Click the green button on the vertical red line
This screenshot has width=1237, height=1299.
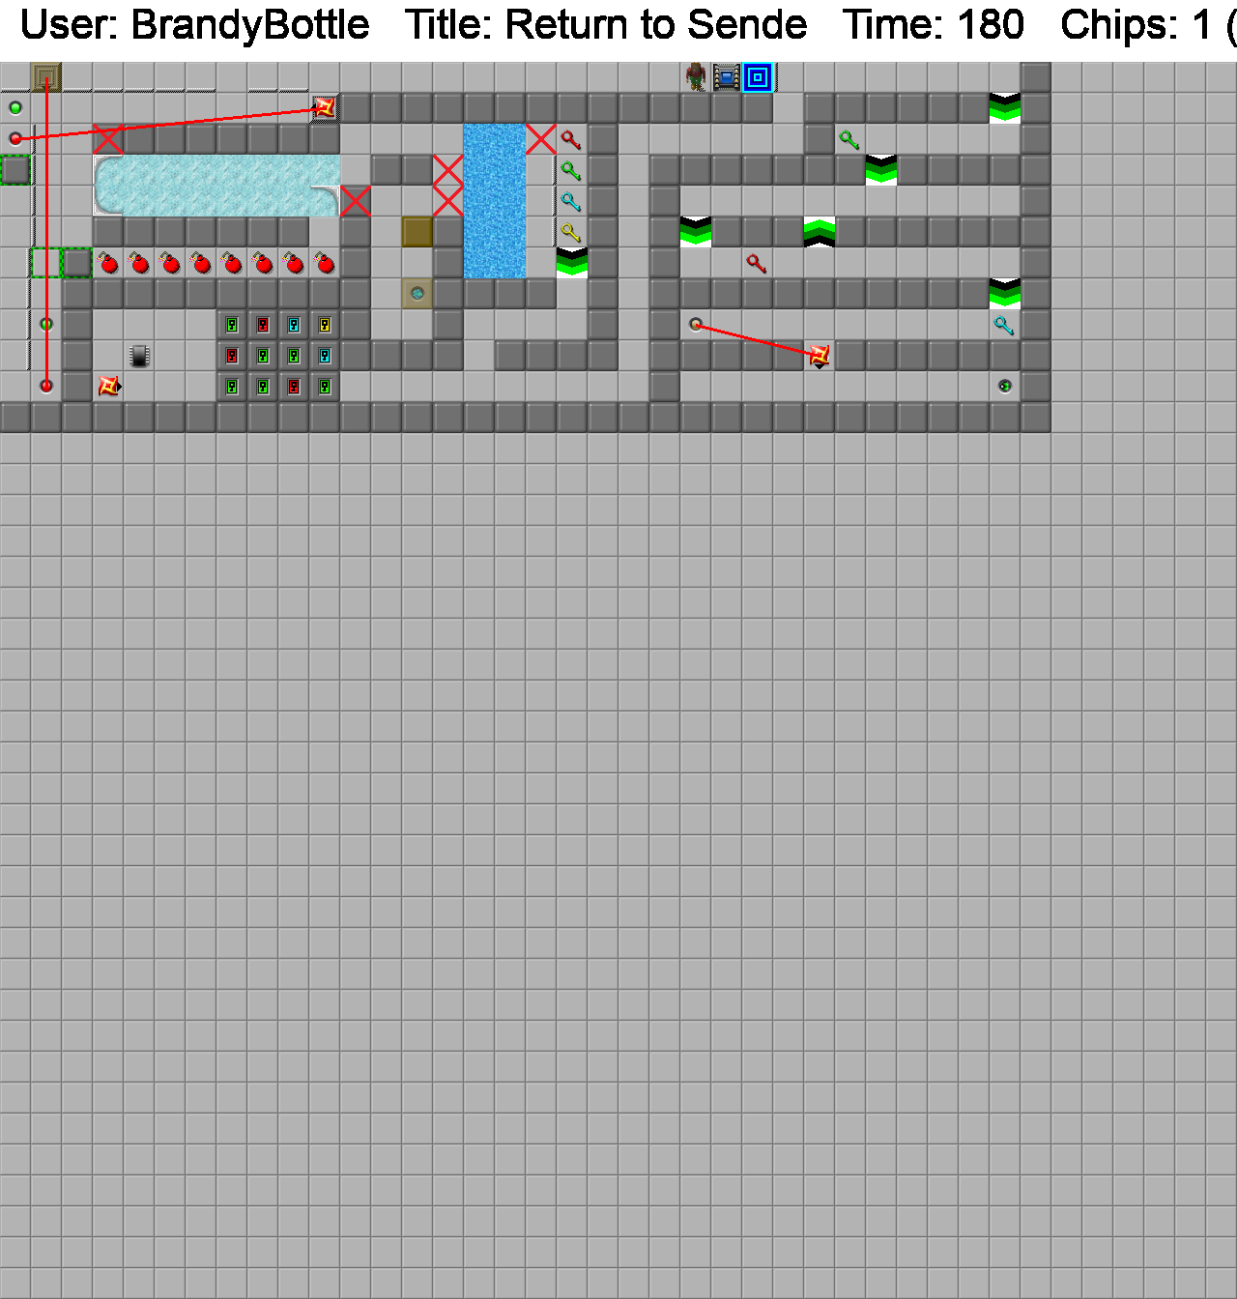pos(46,325)
